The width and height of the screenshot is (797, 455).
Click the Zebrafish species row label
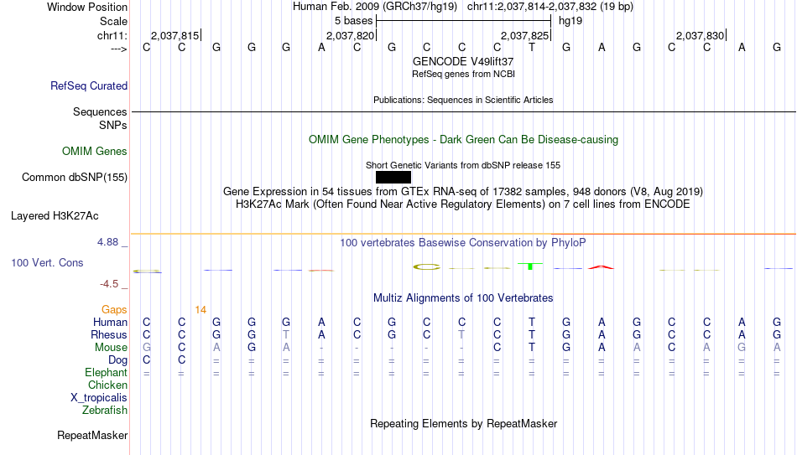[x=105, y=410]
